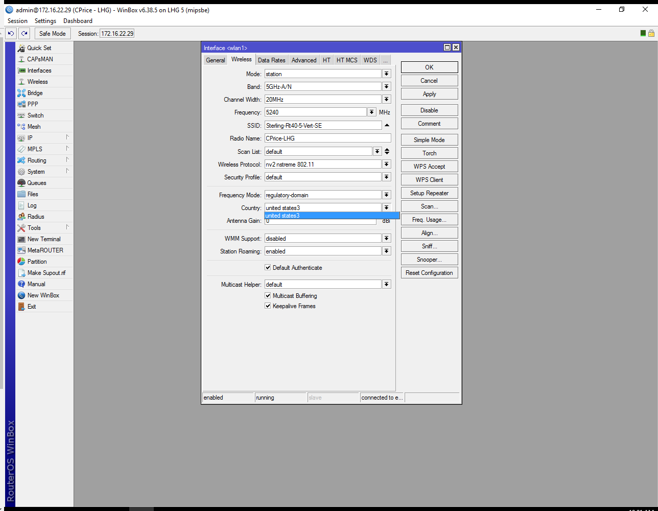The height and width of the screenshot is (511, 658).
Task: Open Radius via its sidebar icon
Action: coord(21,217)
